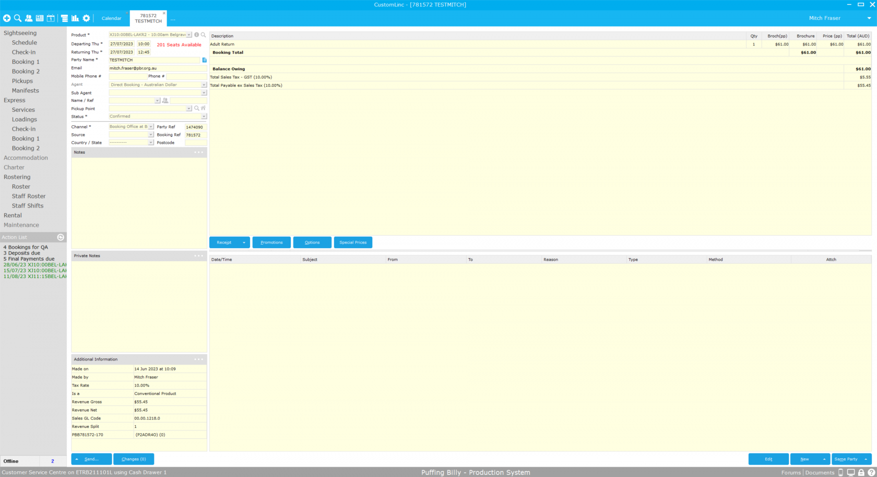This screenshot has width=877, height=477.
Task: Expand the Receipt button dropdown arrow
Action: coord(244,242)
